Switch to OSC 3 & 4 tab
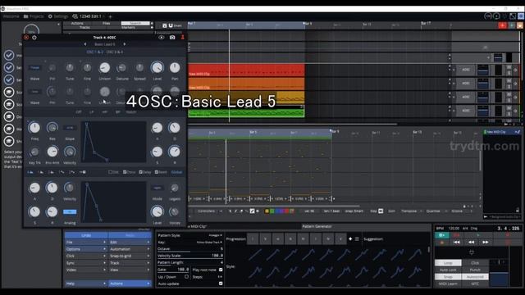This screenshot has width=525, height=295. pyautogui.click(x=115, y=52)
